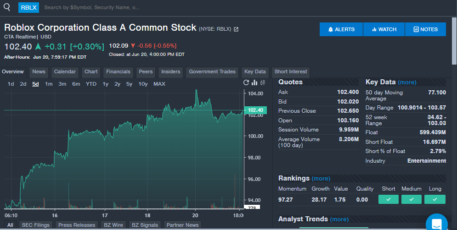Select the 5d chart range

(35, 84)
